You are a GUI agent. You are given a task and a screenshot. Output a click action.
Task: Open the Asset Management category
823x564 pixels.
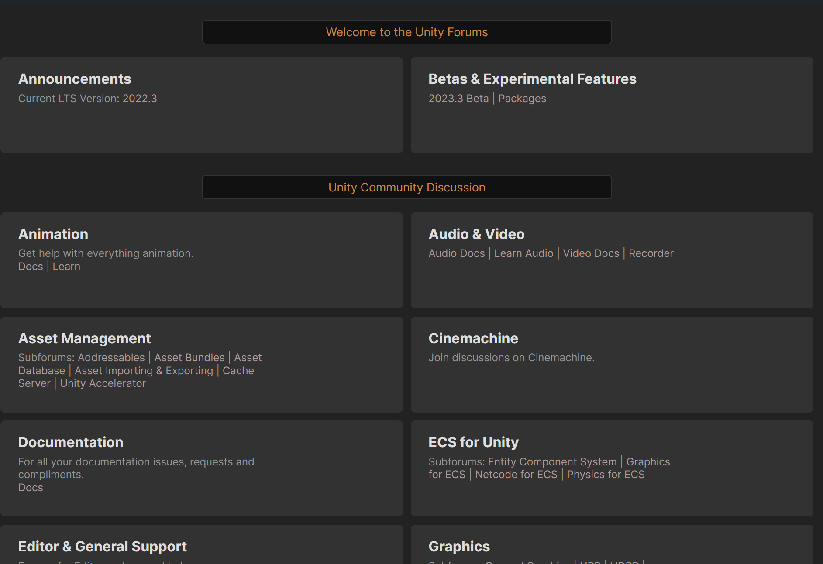(x=85, y=338)
